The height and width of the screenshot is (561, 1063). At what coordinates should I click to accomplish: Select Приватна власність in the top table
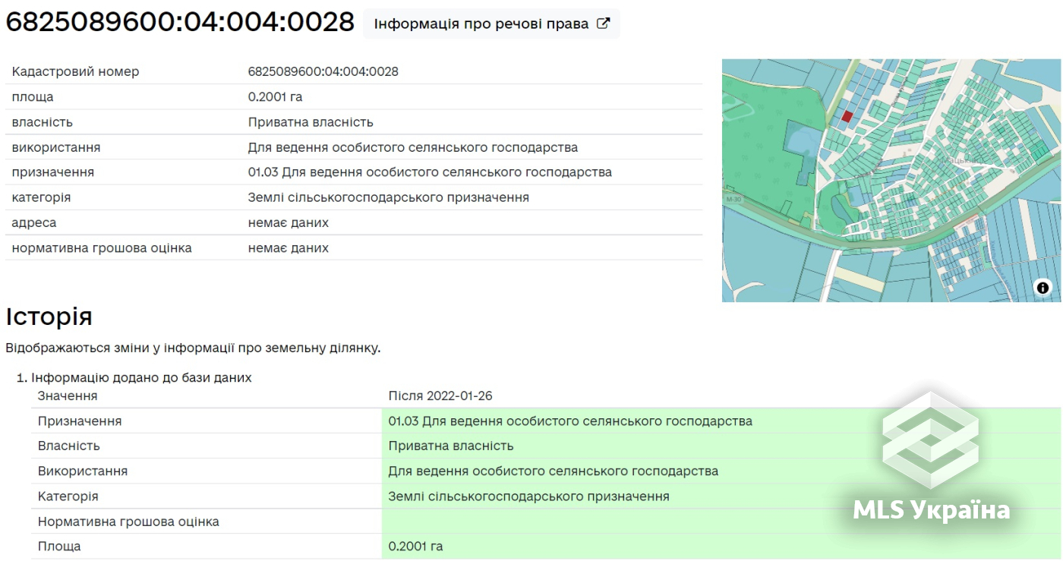click(x=311, y=121)
